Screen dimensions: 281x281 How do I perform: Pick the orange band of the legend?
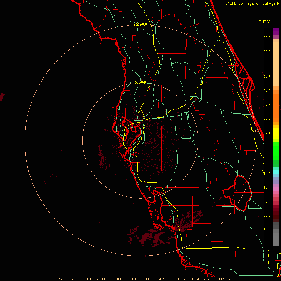coord(276,107)
